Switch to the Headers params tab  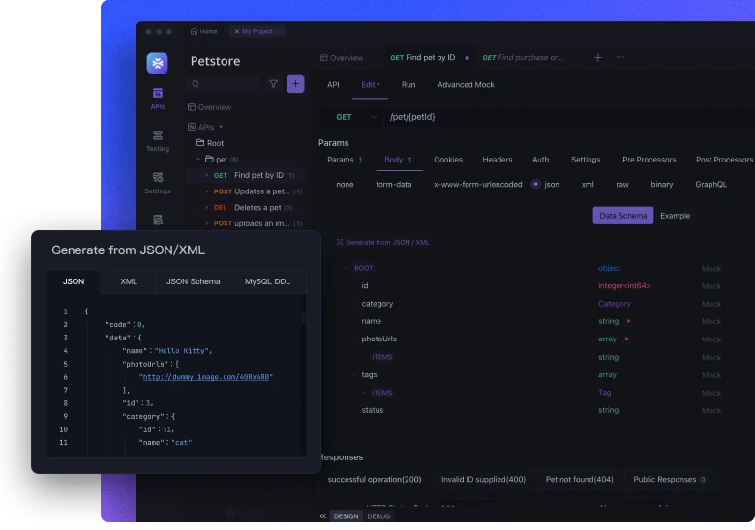497,160
